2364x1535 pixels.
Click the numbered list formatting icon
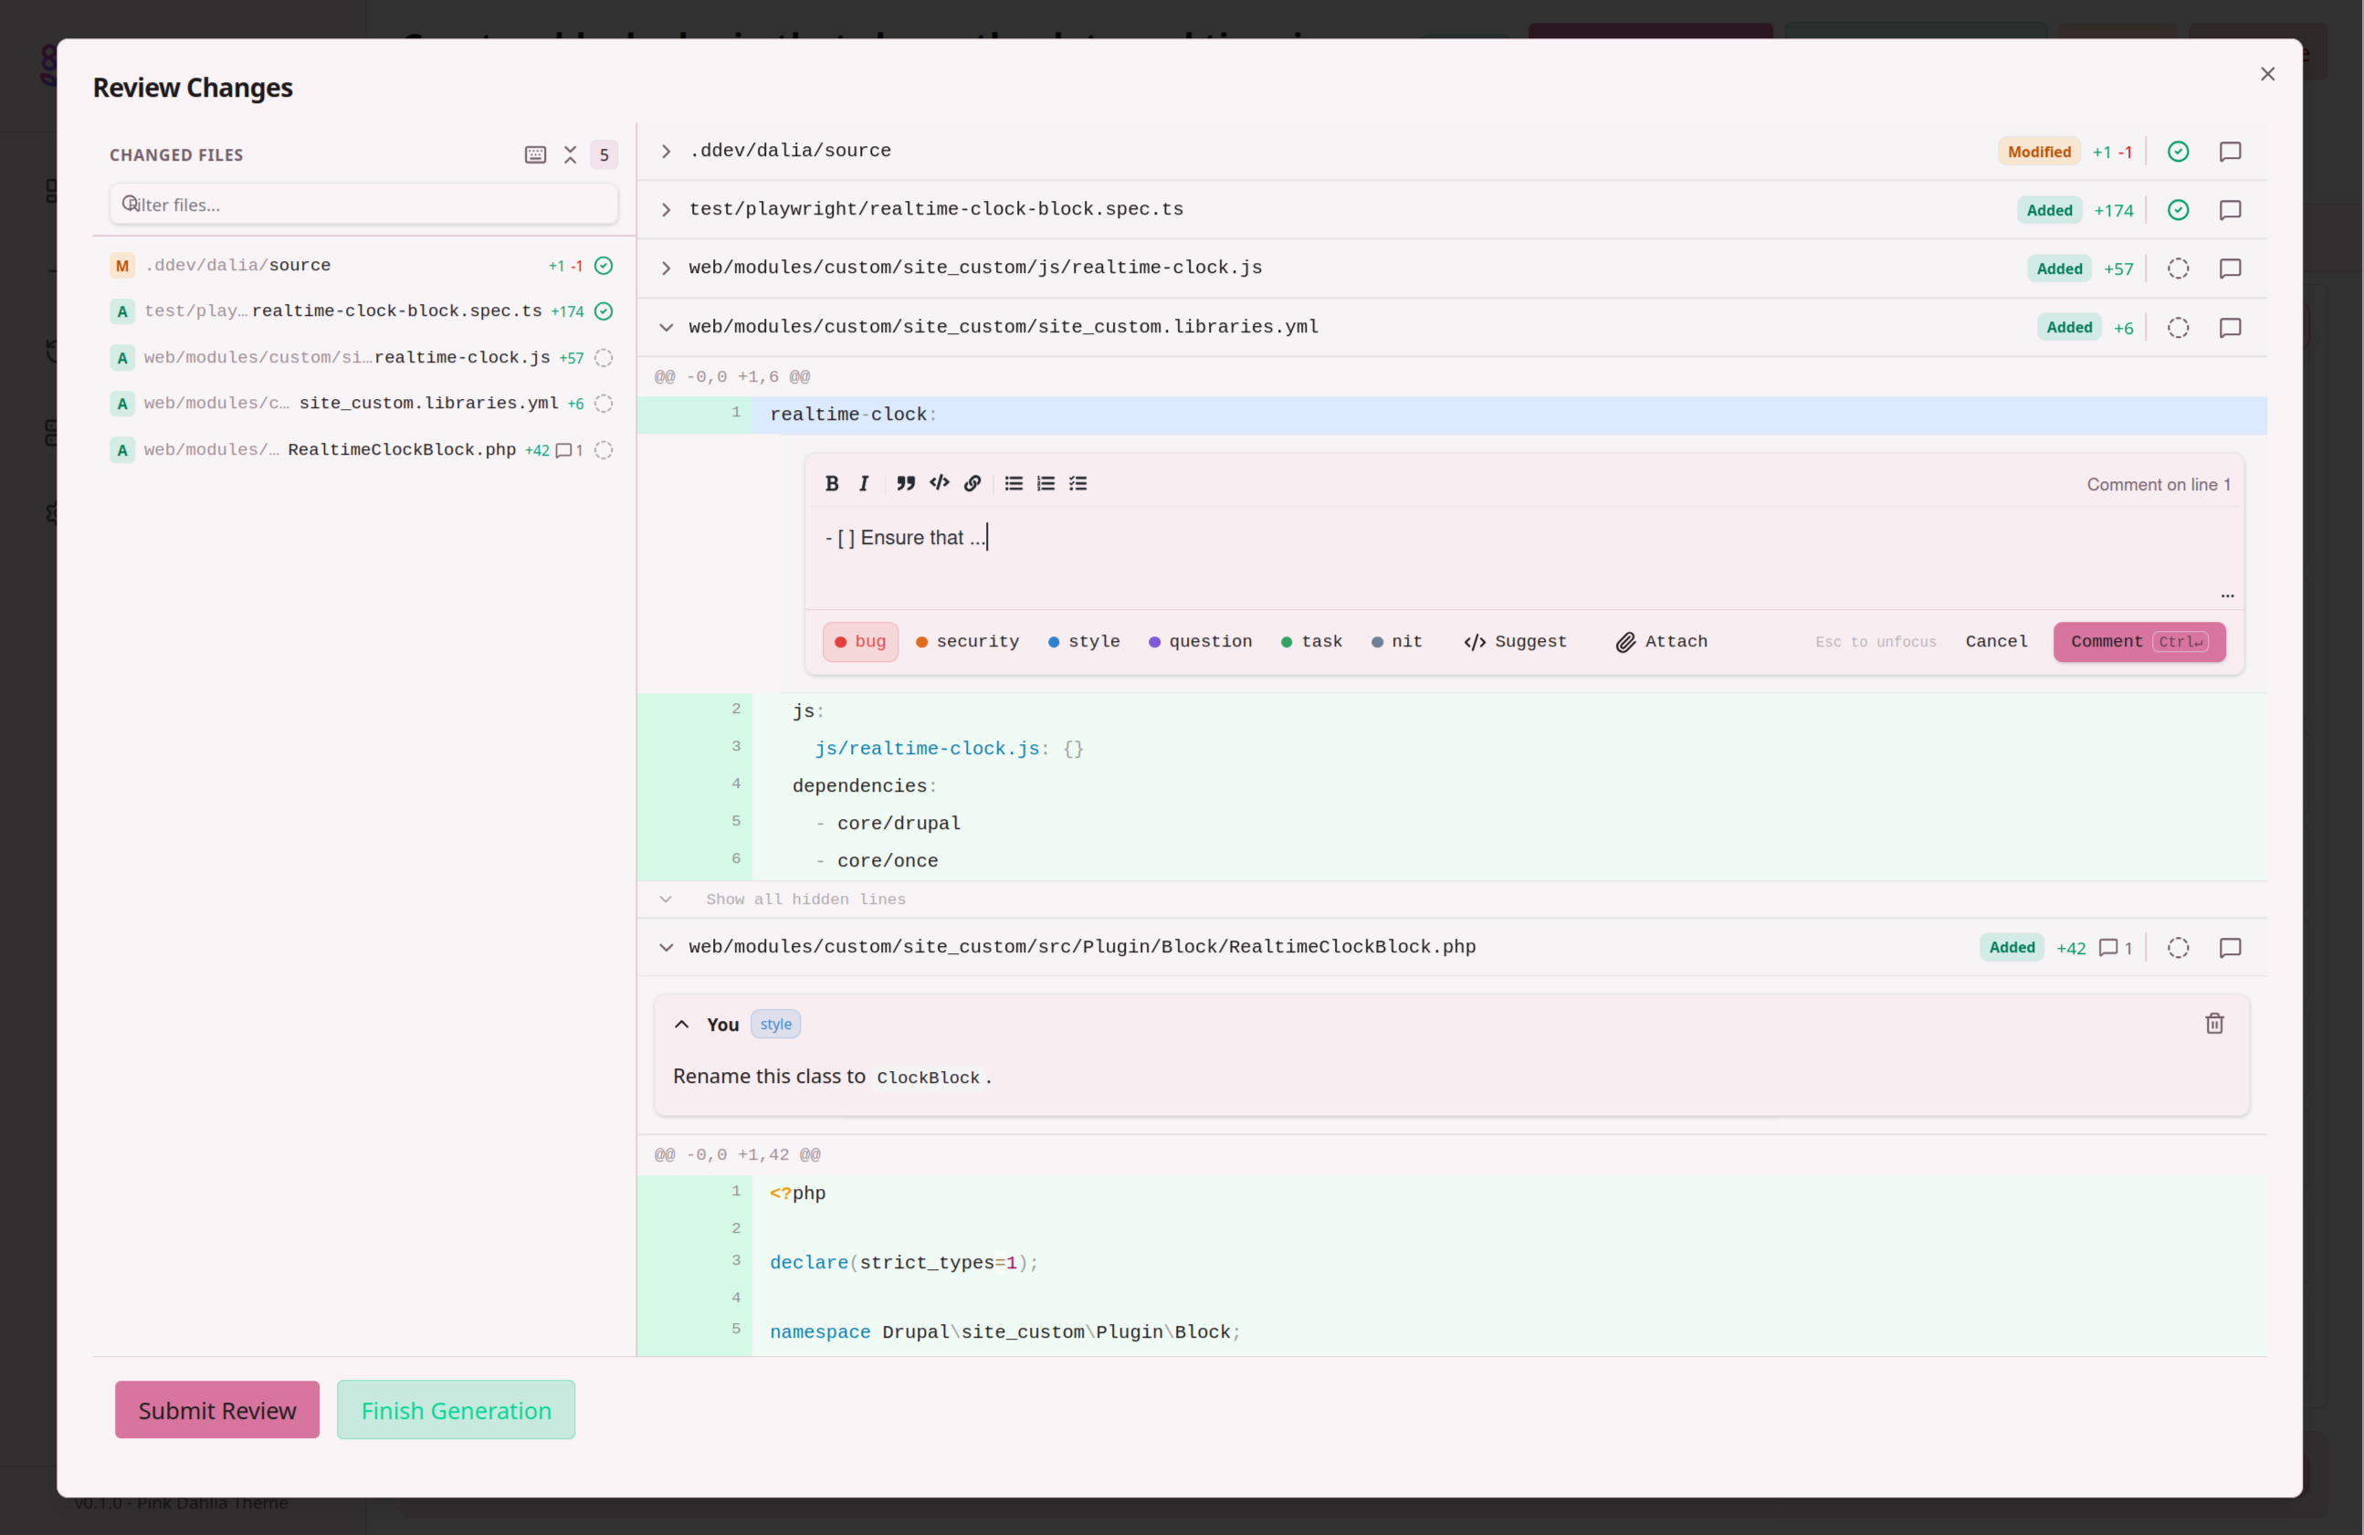(x=1045, y=484)
